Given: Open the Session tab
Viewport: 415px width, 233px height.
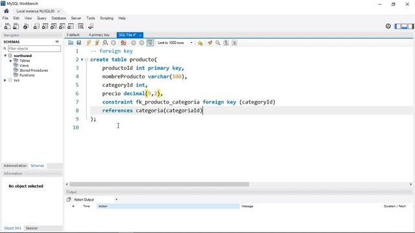Looking at the screenshot, I should click(32, 228).
